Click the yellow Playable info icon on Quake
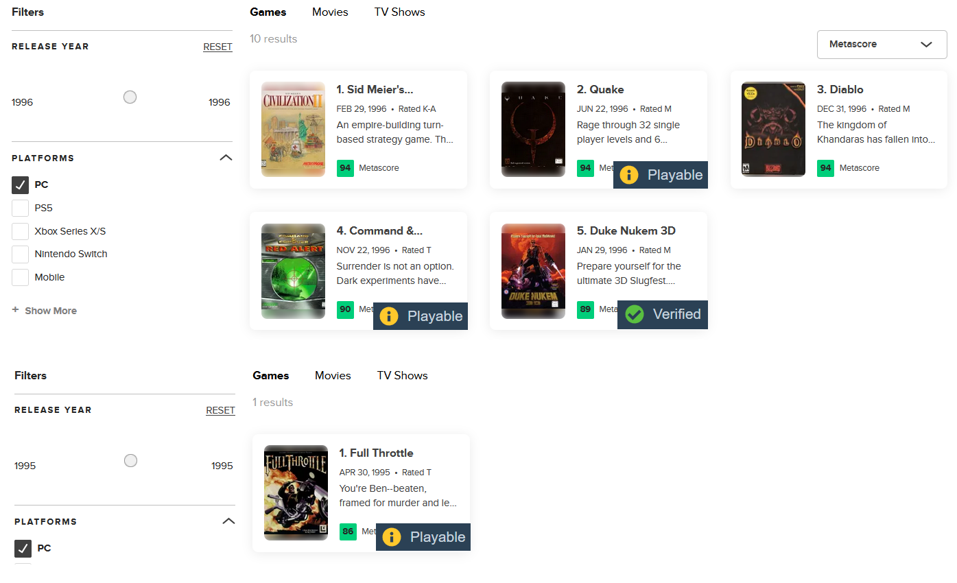957x583 pixels. [x=629, y=175]
